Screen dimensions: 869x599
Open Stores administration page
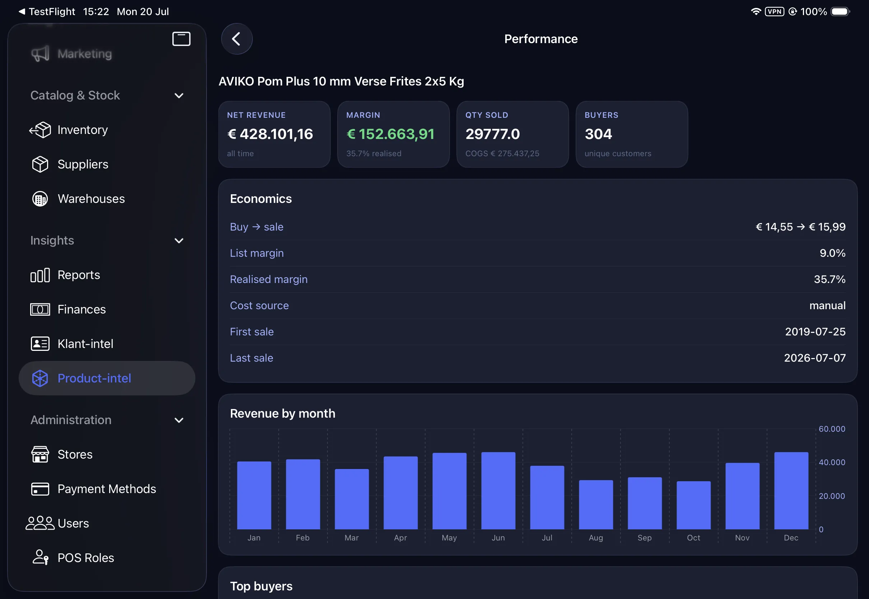(107, 455)
